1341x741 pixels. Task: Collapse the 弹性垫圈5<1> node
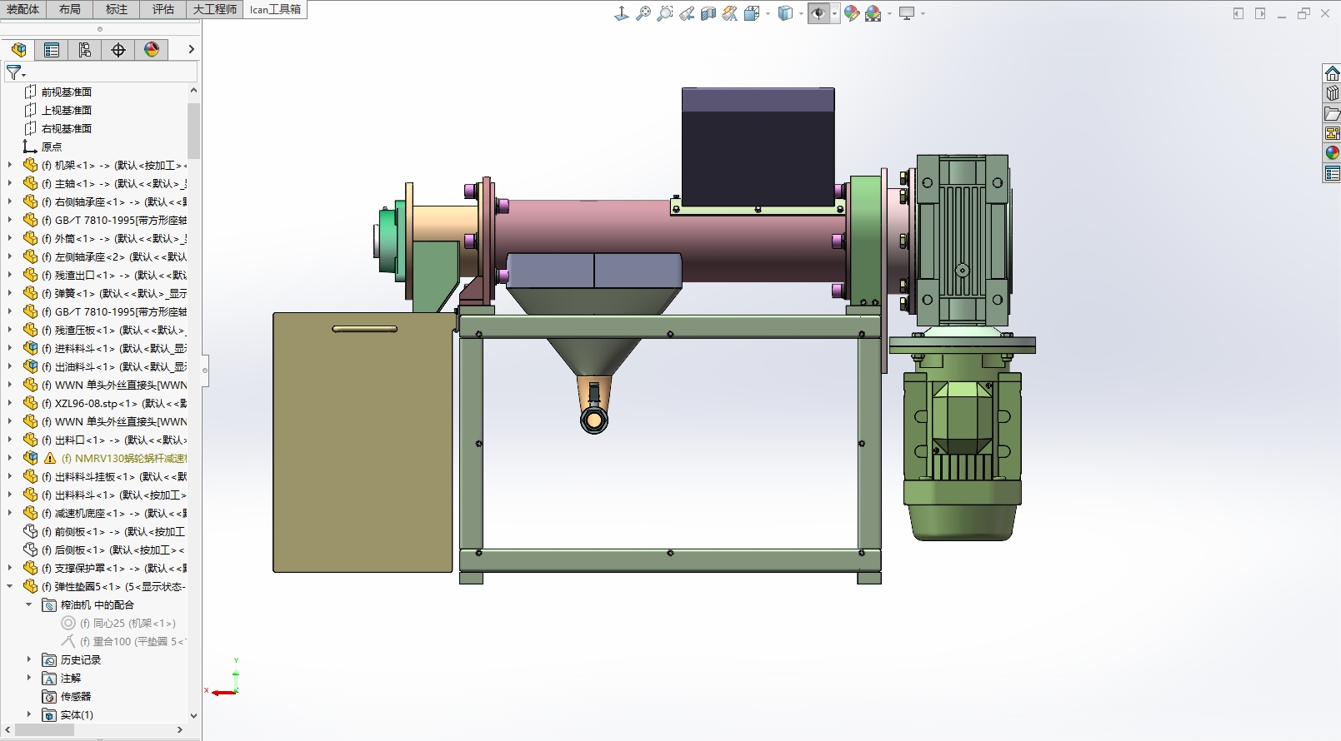click(10, 586)
